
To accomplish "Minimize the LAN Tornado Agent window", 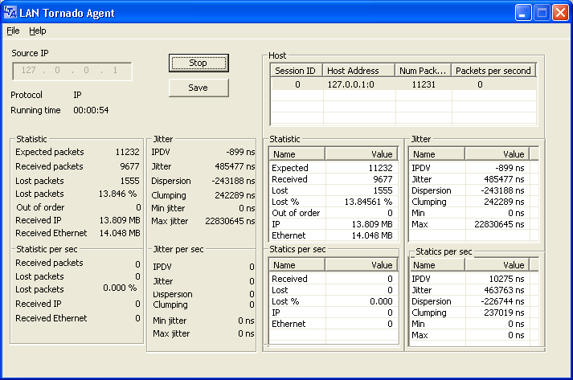I will [x=523, y=13].
